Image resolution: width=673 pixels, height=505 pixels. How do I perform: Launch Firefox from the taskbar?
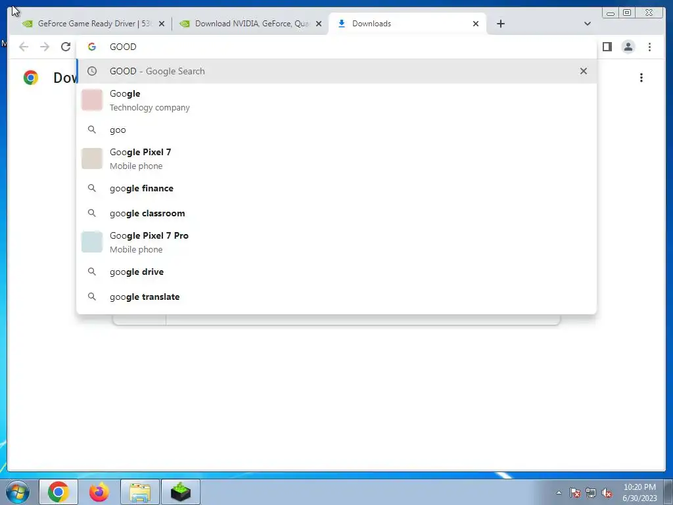pos(99,492)
